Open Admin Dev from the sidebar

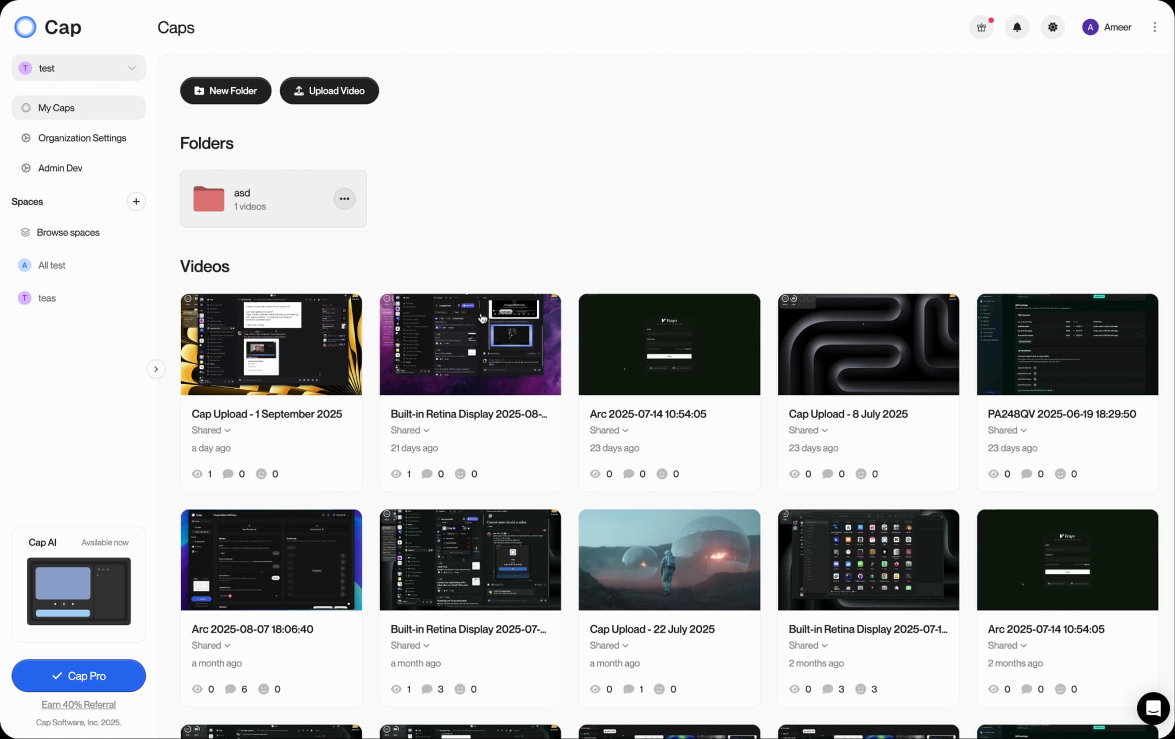pos(59,167)
